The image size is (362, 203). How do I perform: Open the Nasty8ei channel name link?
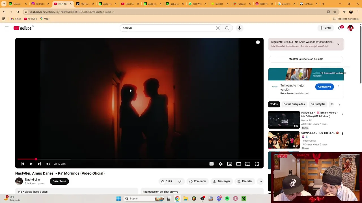coord(31,180)
